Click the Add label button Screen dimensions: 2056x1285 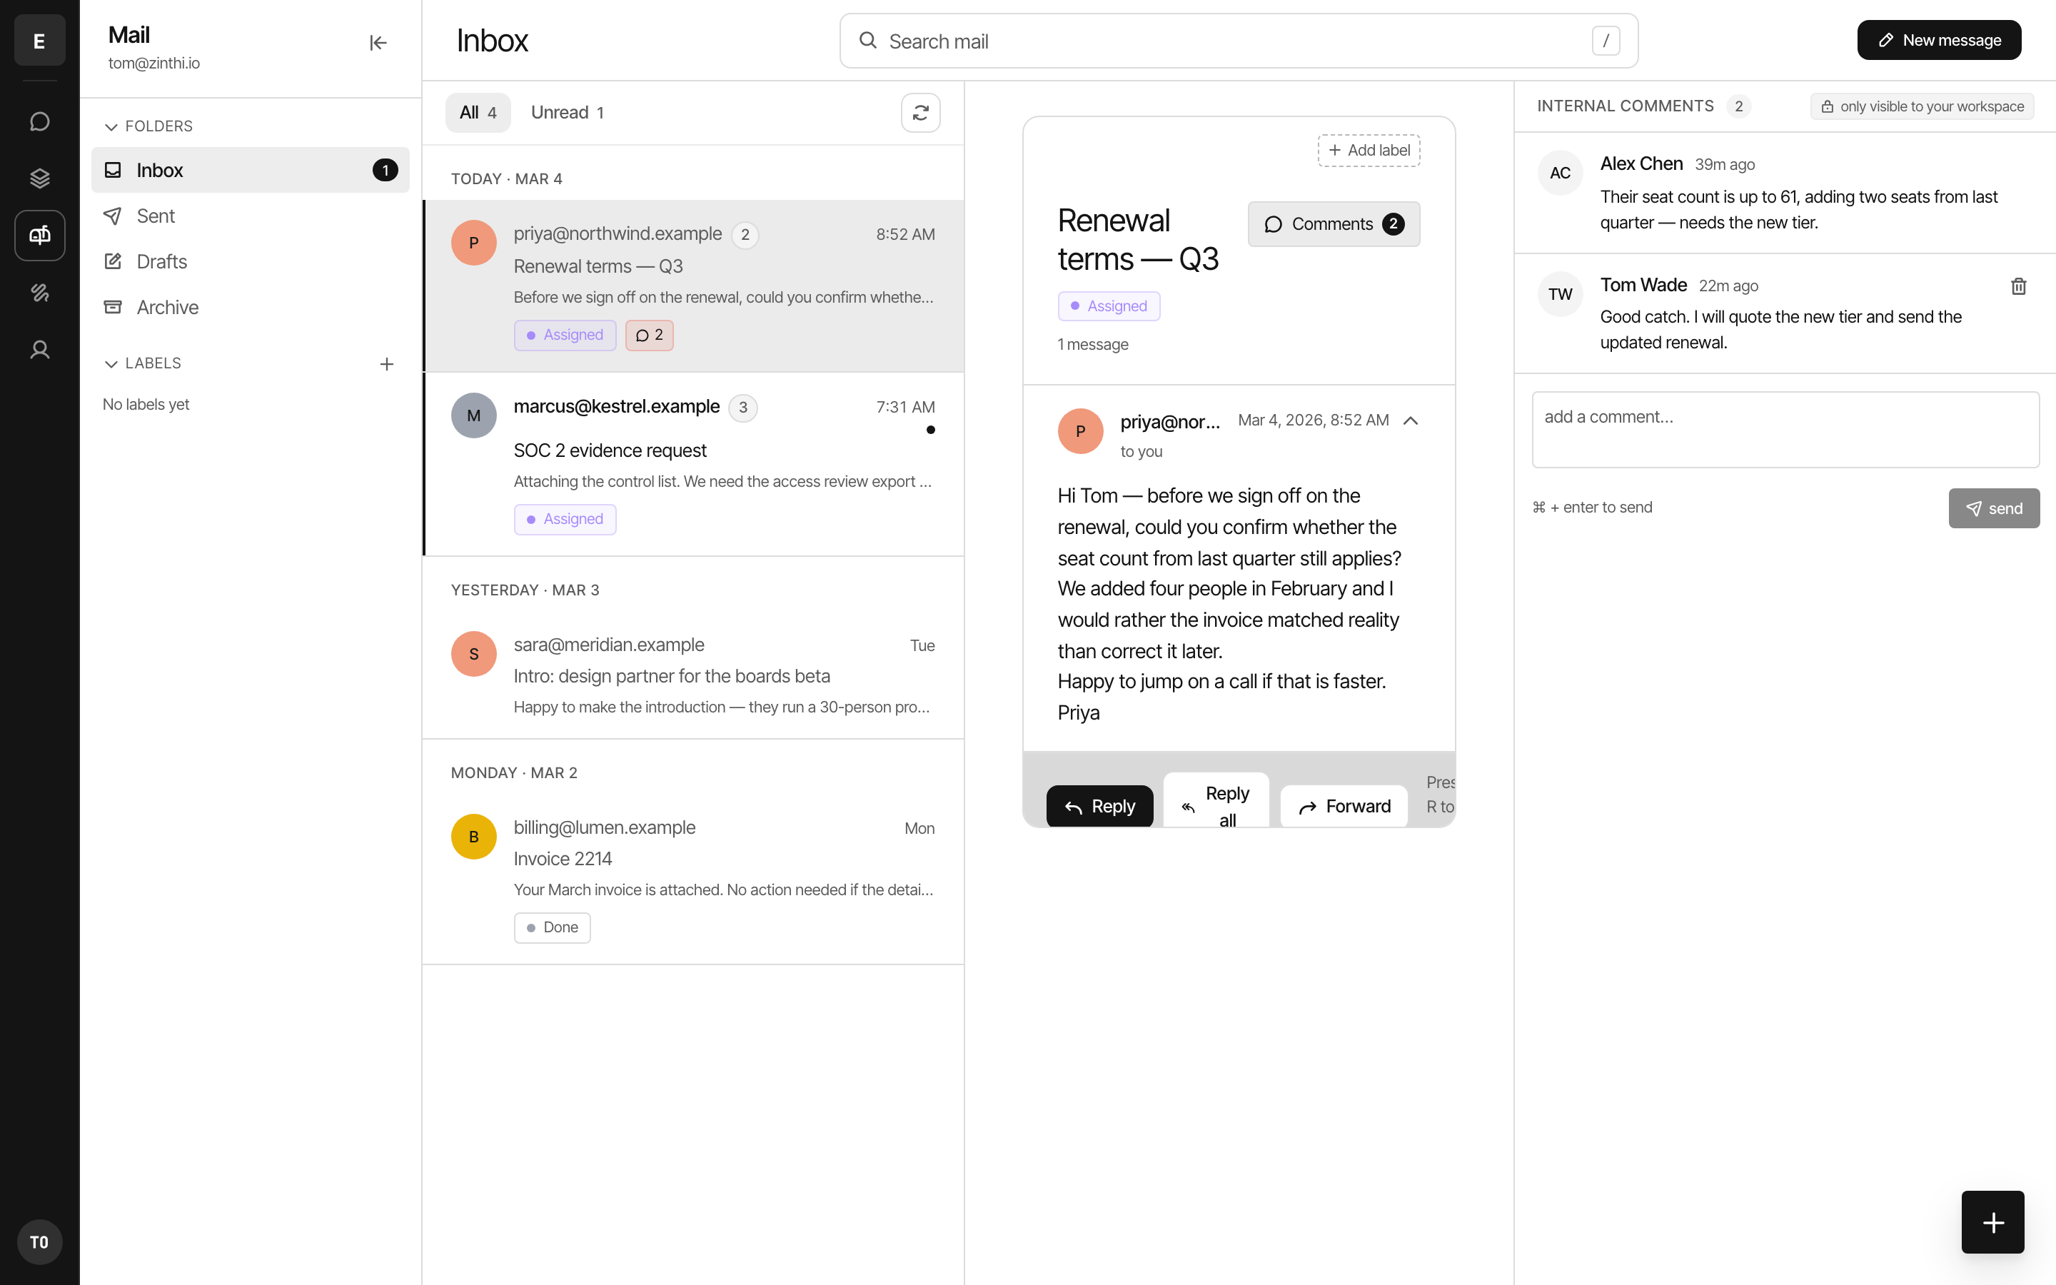[x=1369, y=151]
